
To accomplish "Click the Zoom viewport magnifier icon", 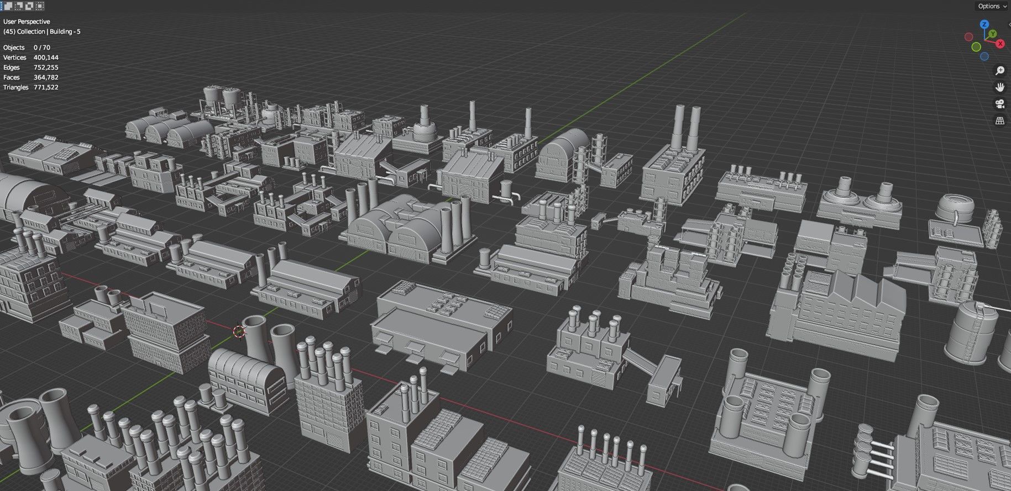I will [999, 71].
